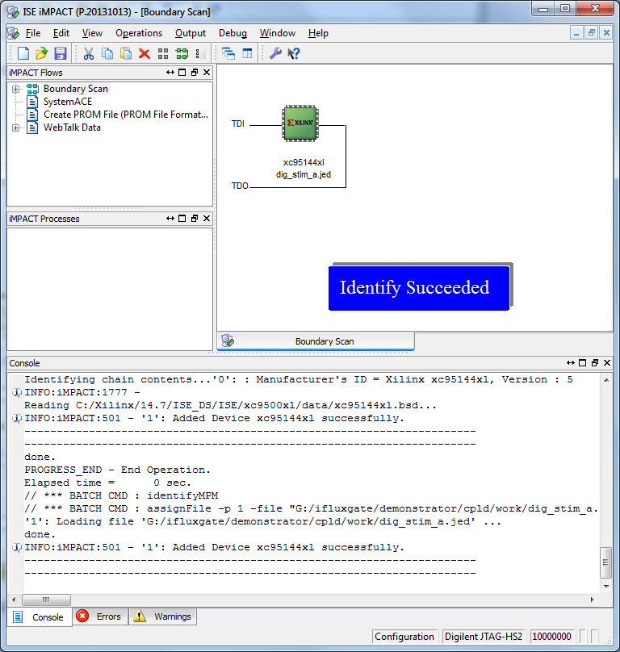The width and height of the screenshot is (620, 652).
Task: Click the Cut scissors icon
Action: 89,53
